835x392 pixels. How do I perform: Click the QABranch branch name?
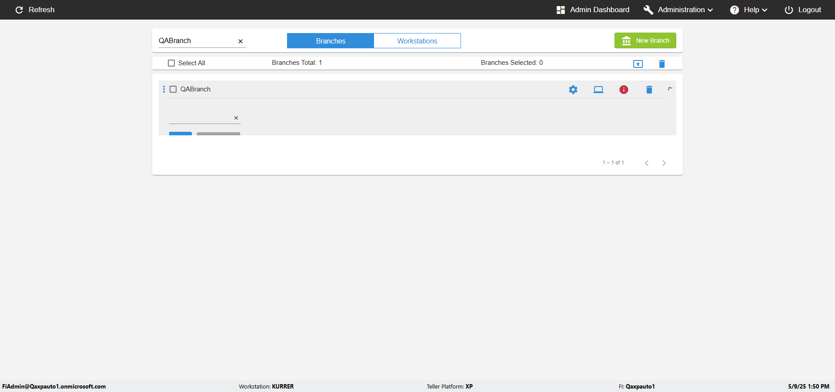click(x=195, y=89)
